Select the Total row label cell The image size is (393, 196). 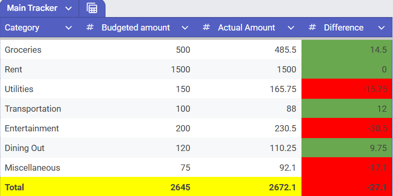[x=41, y=187]
